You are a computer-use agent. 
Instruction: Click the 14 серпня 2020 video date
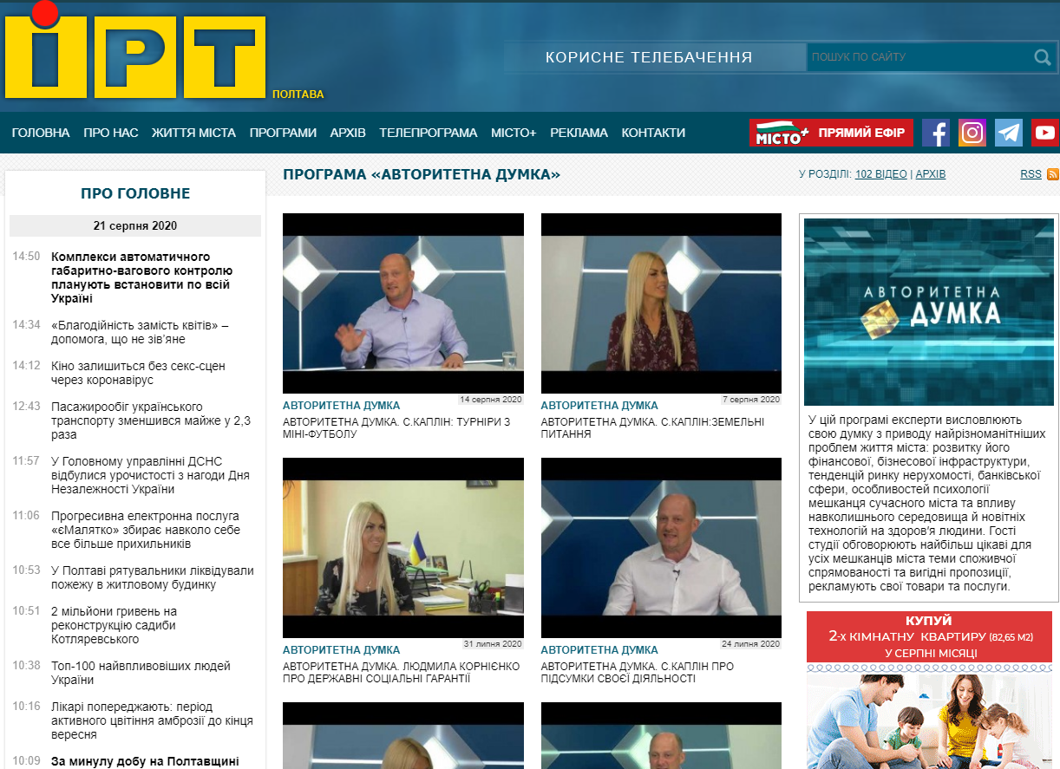pos(491,400)
